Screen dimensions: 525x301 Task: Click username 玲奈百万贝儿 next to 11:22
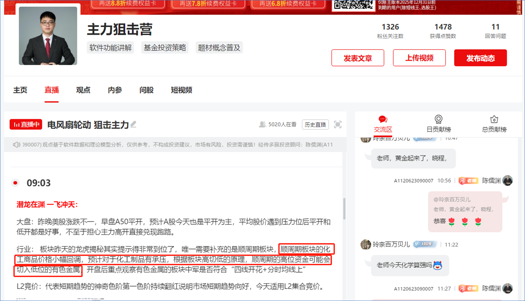tap(391, 244)
